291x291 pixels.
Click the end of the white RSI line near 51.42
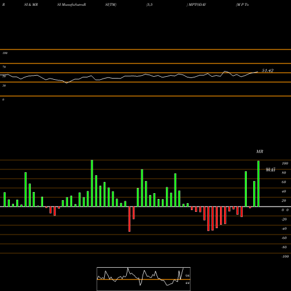(x=257, y=72)
